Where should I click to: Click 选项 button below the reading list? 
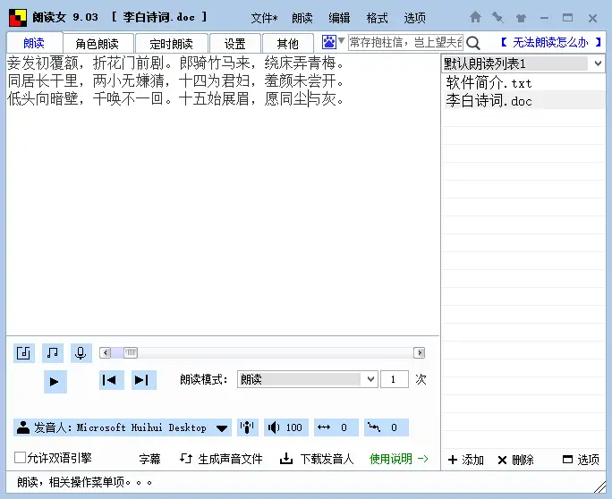click(581, 460)
